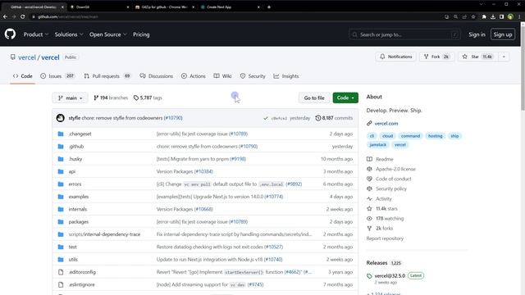The width and height of the screenshot is (525, 295).
Task: Click the GitHub logo icon
Action: (x=10, y=34)
